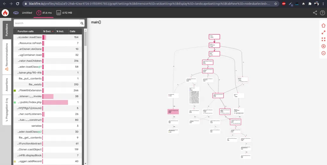Select the 41.6 ms wall time dimension
This screenshot has height=165, width=327.
click(43, 13)
